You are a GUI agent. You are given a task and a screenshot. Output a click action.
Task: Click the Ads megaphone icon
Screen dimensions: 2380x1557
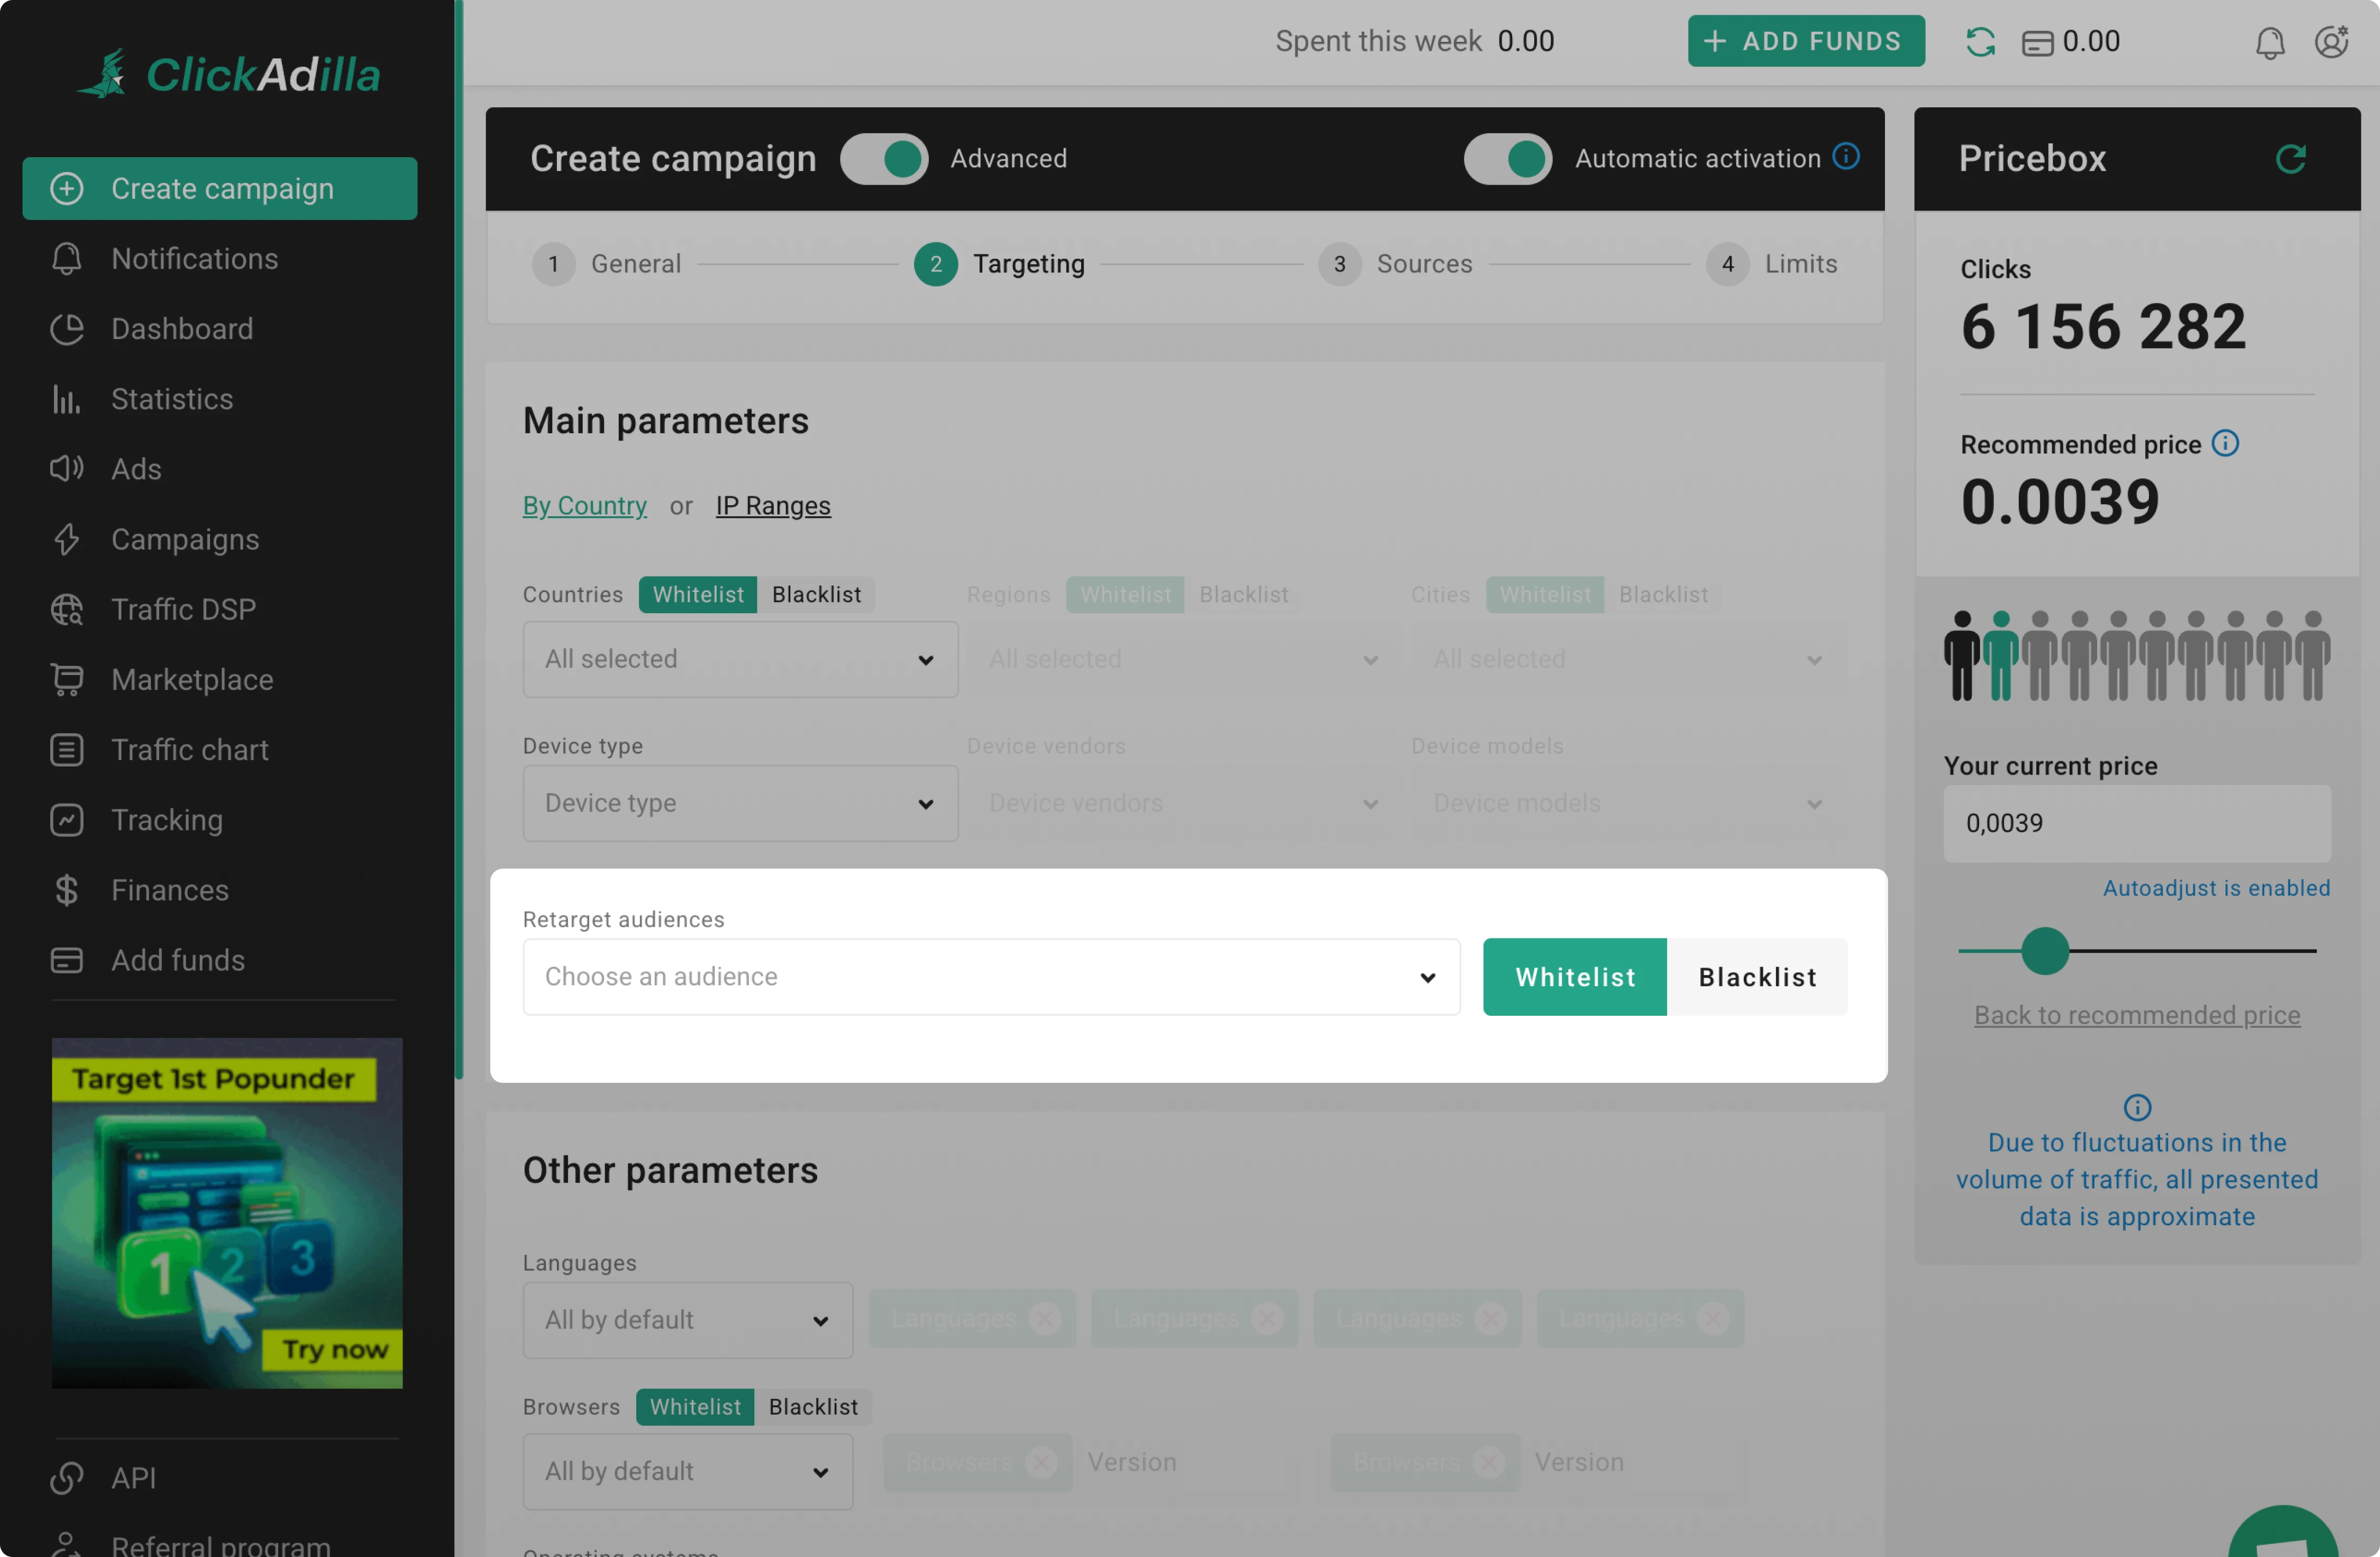[x=66, y=468]
